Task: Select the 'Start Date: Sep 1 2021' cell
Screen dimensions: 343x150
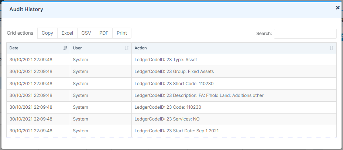Action: click(x=234, y=131)
